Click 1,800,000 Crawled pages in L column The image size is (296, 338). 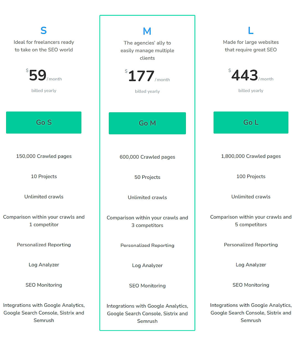(251, 156)
